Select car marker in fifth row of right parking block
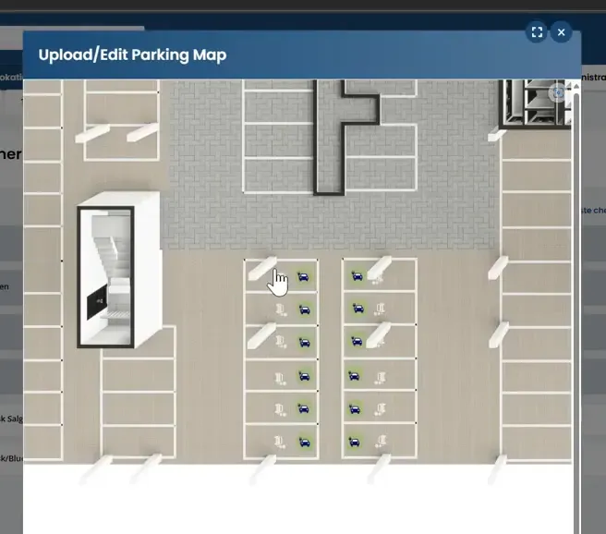This screenshot has width=606, height=534. (x=355, y=408)
